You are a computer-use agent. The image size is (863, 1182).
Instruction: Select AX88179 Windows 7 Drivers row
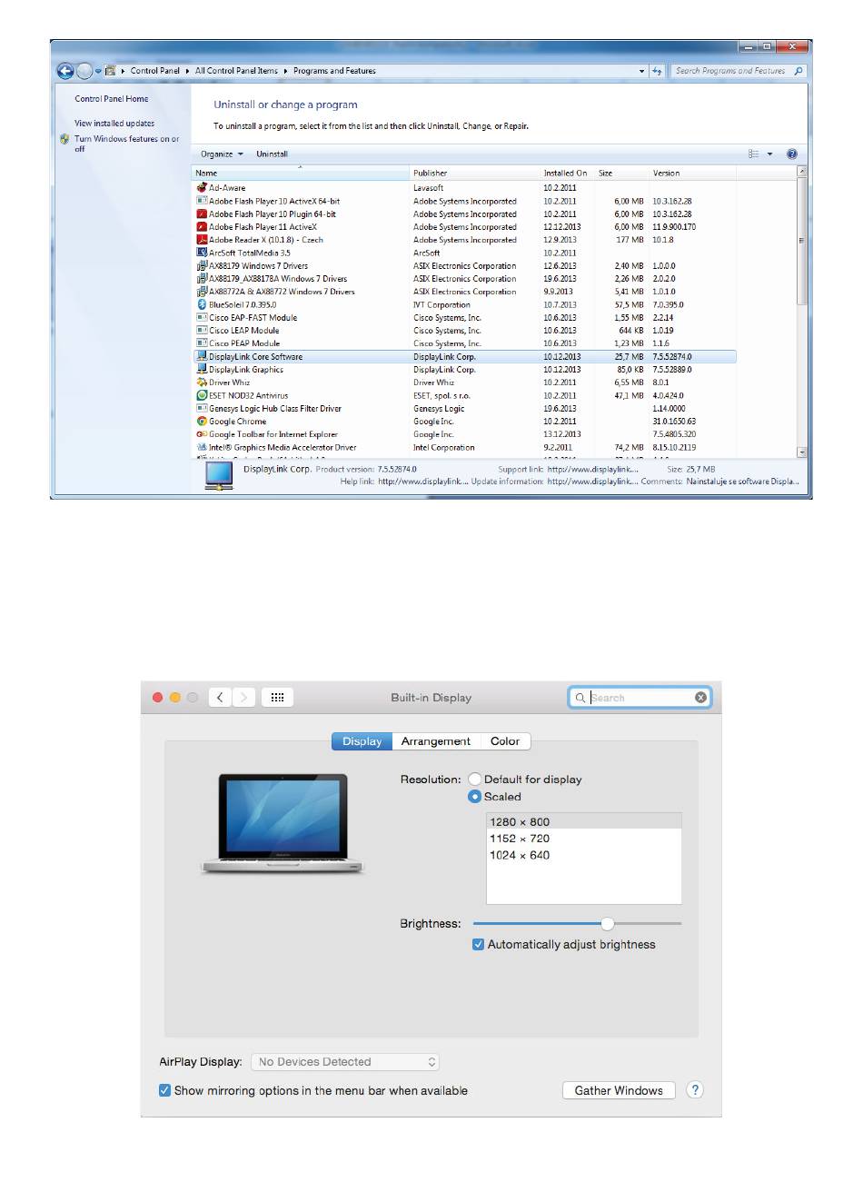pyautogui.click(x=465, y=266)
